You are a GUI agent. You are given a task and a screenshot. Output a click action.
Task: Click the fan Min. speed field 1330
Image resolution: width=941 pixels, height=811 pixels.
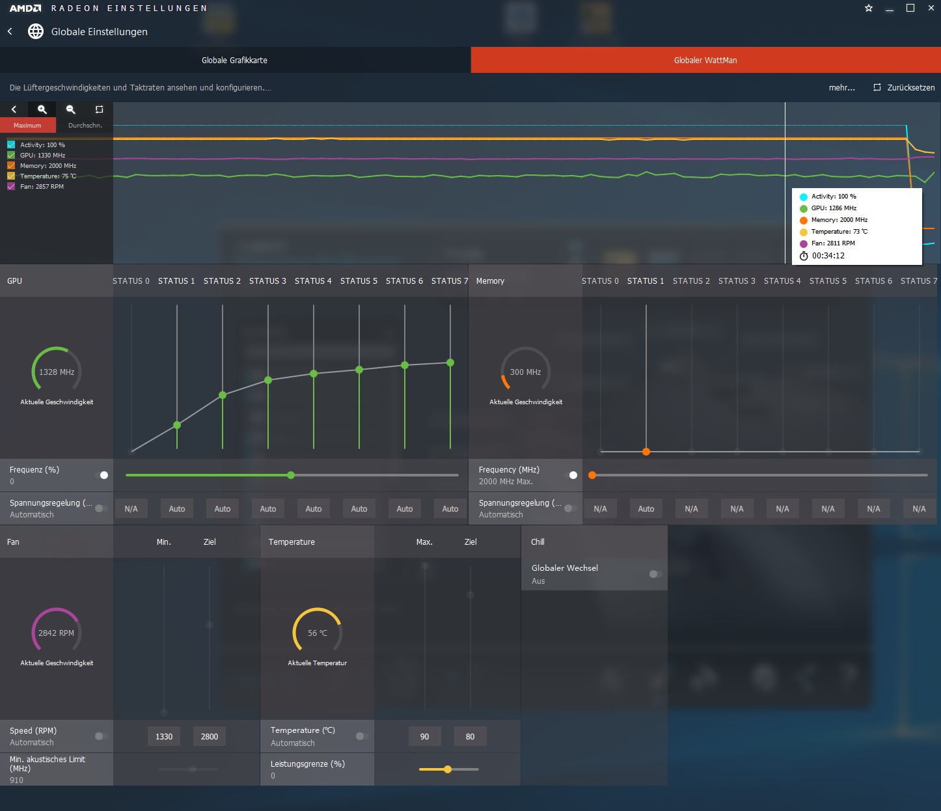tap(164, 737)
